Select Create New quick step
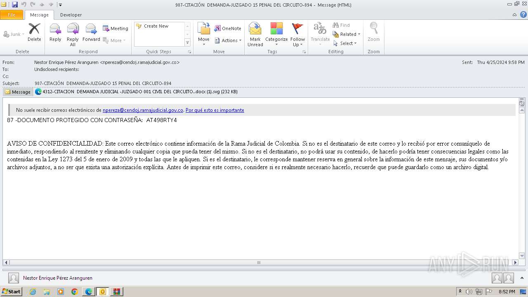Screen dimensions: 528x297 click(x=156, y=26)
